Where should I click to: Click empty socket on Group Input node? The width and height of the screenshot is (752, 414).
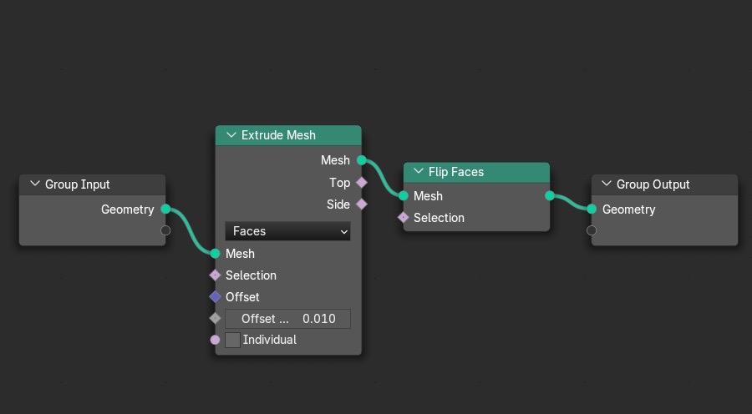pyautogui.click(x=165, y=230)
